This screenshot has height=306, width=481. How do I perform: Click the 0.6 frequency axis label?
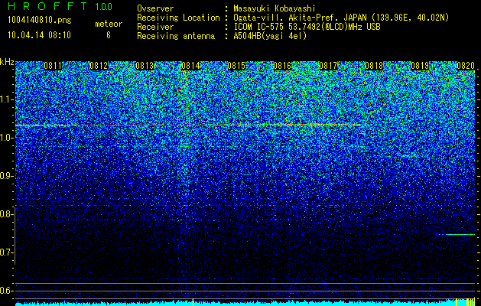pos(5,291)
